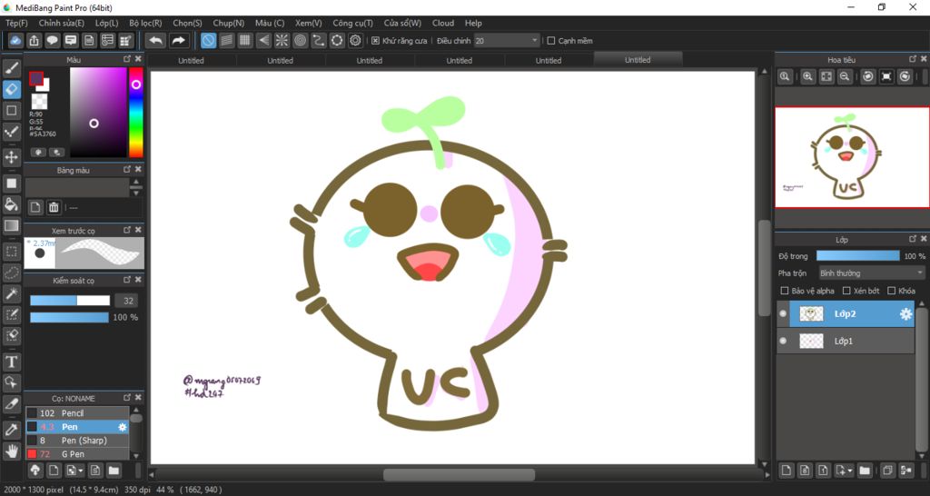Pop out the Màu color panel
930x496 pixels.
pyautogui.click(x=127, y=59)
